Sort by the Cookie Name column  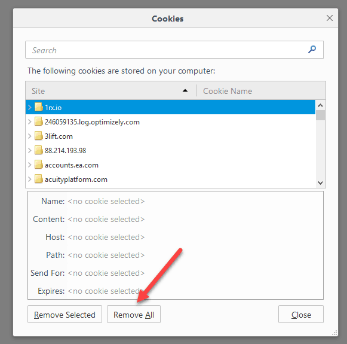click(261, 91)
